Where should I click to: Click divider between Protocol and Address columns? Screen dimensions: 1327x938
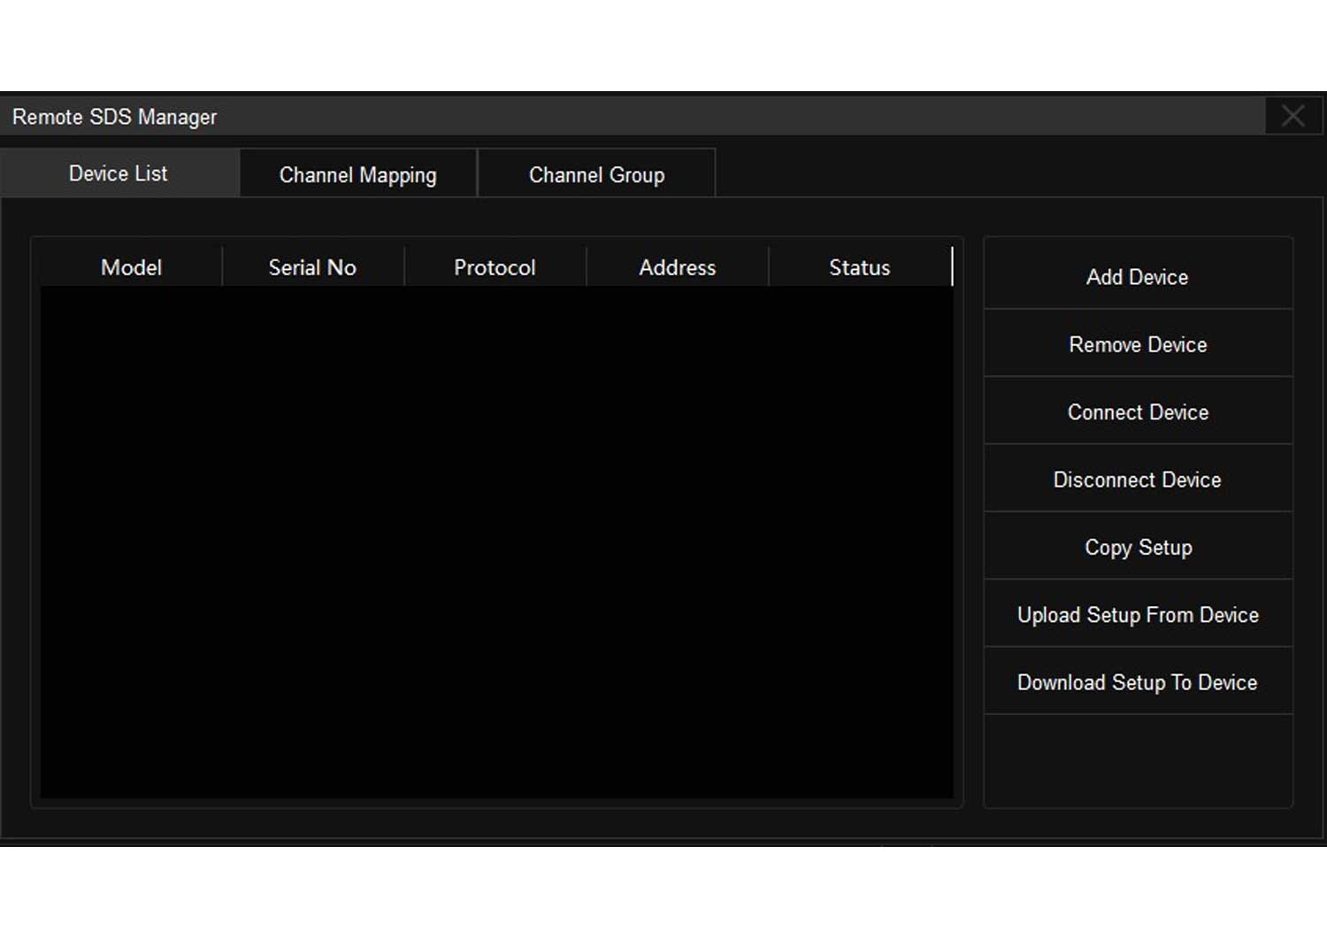coord(587,267)
